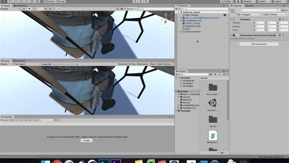Toggle scene audio speaker icon
Image resolution: width=289 pixels, height=163 pixels.
click(x=46, y=9)
